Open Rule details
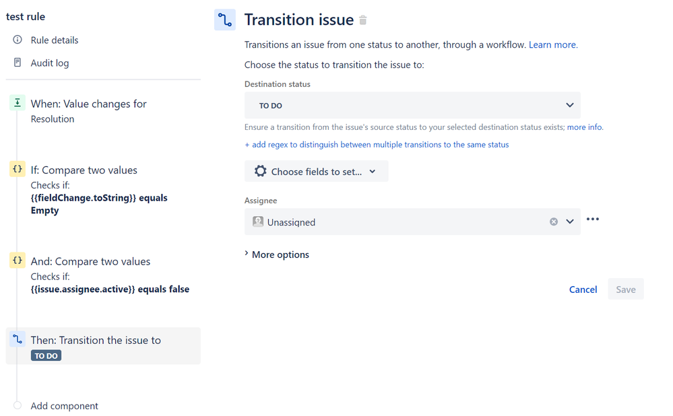This screenshot has width=673, height=416. click(x=55, y=40)
